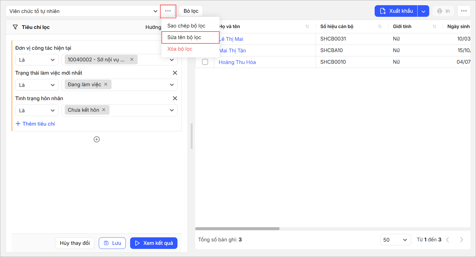Image resolution: width=476 pixels, height=257 pixels.
Task: Click the horizontal table scrollbar
Action: [237, 229]
